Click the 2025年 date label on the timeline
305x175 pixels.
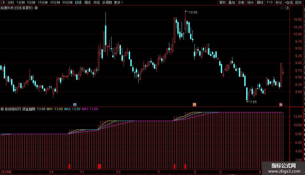pyautogui.click(x=6, y=172)
